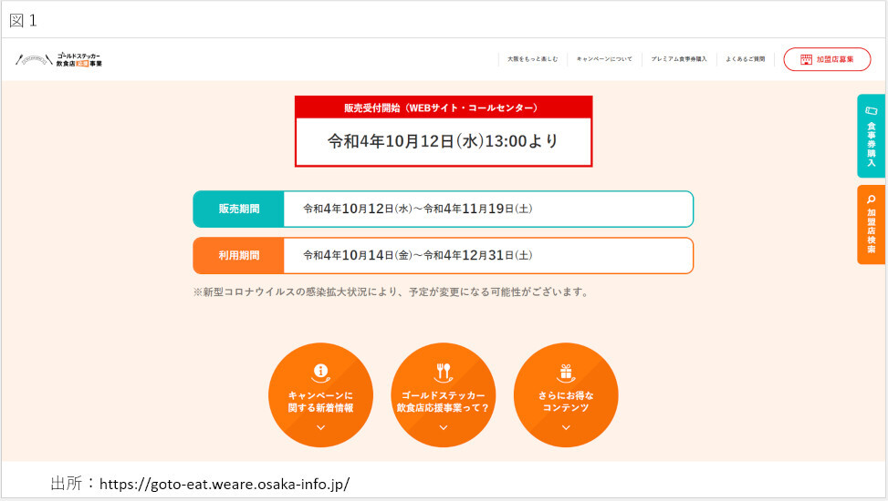Click the ticket icon on the teal side tab

coord(871,110)
